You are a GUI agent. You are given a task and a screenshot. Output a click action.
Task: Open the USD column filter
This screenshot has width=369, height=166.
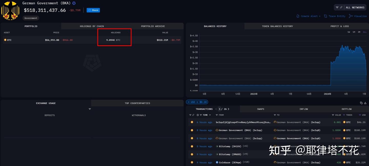(x=360, y=115)
